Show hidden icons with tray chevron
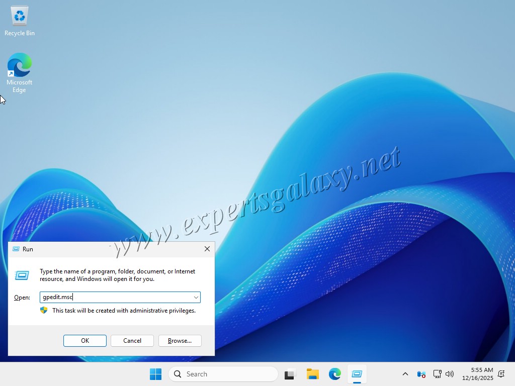The width and height of the screenshot is (515, 386). [405, 374]
